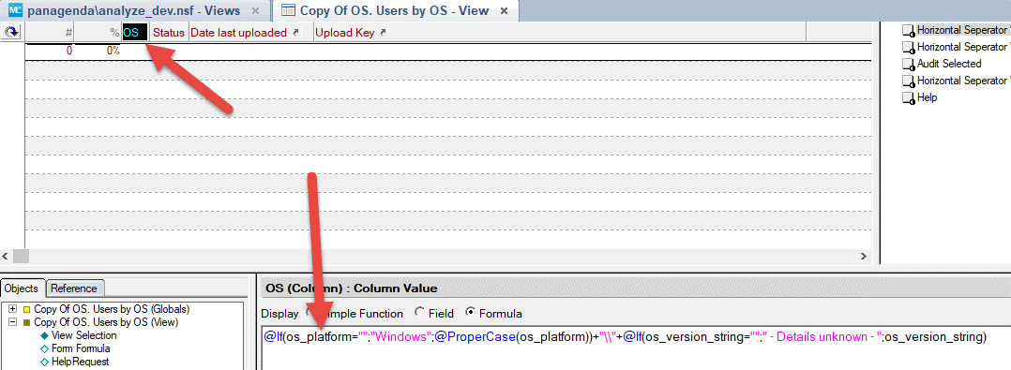The height and width of the screenshot is (370, 1011).
Task: Click the action icon next to Help
Action: click(908, 98)
